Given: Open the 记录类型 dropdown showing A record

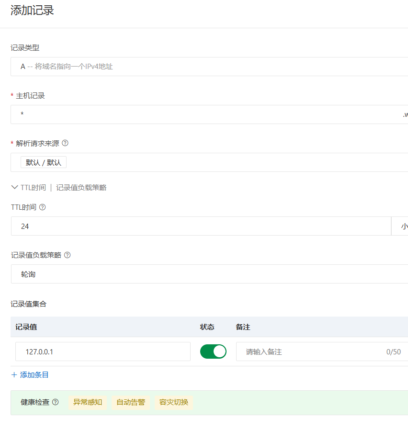Looking at the screenshot, I should coord(209,67).
